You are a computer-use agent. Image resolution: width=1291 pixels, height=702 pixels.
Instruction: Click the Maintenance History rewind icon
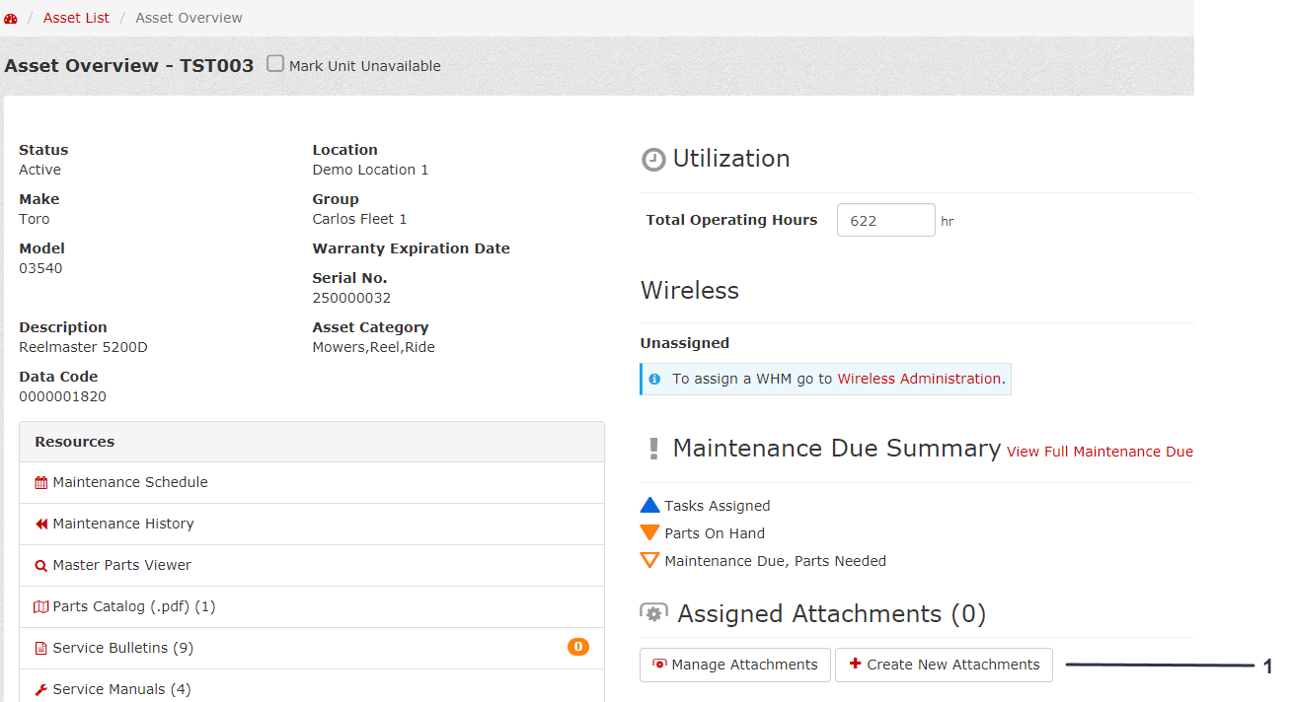pos(40,525)
